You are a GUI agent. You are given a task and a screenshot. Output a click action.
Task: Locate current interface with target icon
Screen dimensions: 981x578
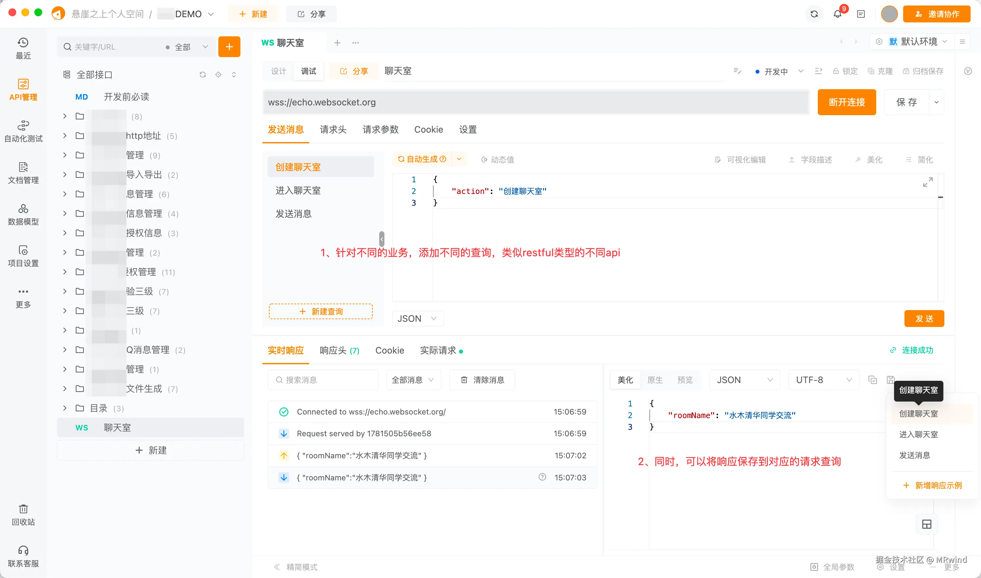pos(218,74)
